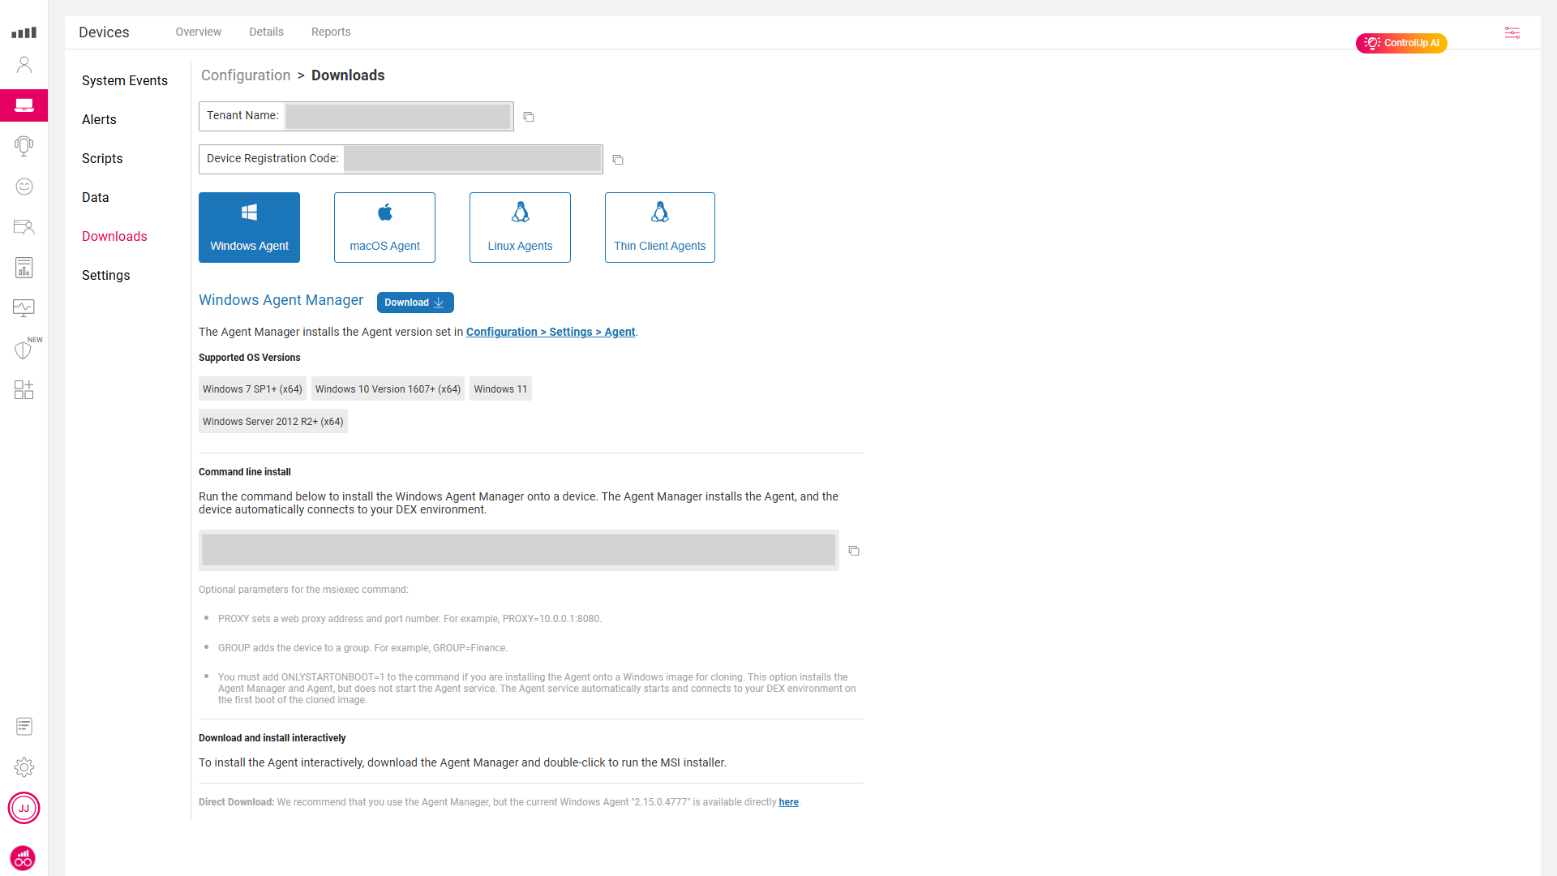The image size is (1557, 876).
Task: Select the Windows Agent tile
Action: (x=249, y=227)
